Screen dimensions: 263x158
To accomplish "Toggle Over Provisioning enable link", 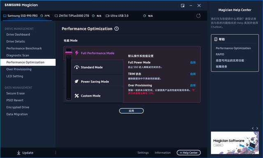I will pyautogui.click(x=193, y=86).
